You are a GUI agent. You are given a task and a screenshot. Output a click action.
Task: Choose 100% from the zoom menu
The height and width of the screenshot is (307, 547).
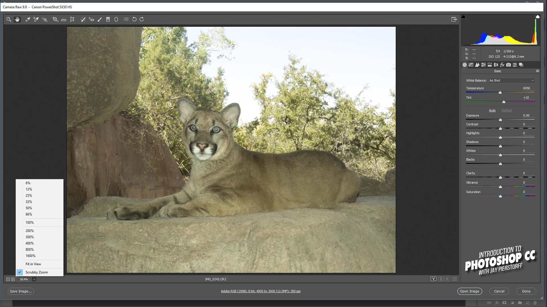[30, 222]
